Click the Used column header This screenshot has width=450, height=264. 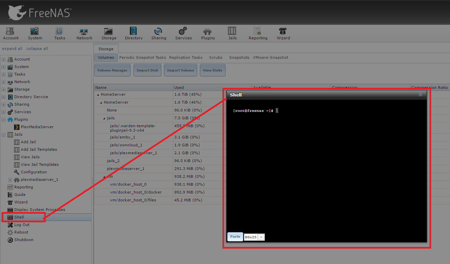click(x=213, y=88)
